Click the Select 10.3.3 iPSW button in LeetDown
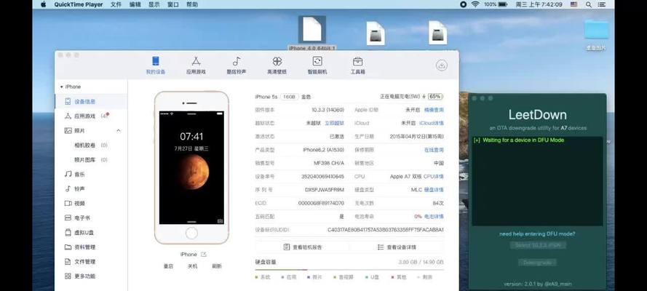 pyautogui.click(x=538, y=245)
